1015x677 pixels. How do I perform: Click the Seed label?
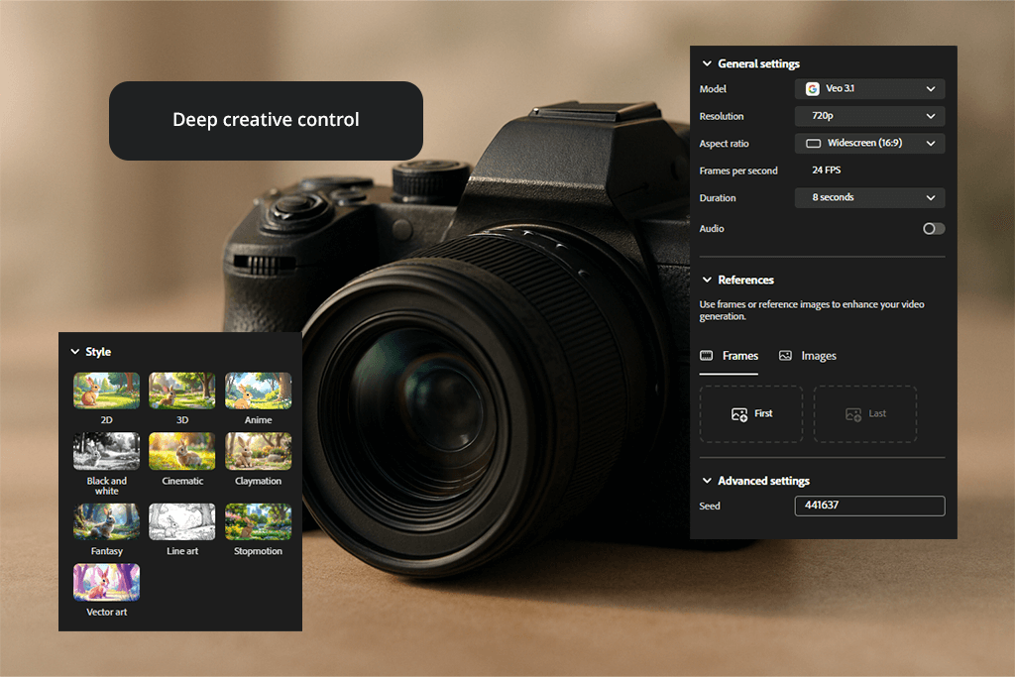coord(710,507)
